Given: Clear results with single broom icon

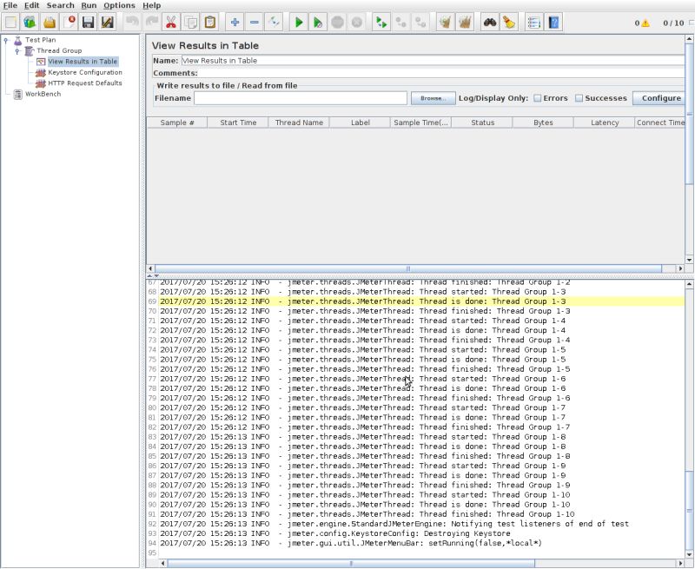Looking at the screenshot, I should (x=445, y=23).
